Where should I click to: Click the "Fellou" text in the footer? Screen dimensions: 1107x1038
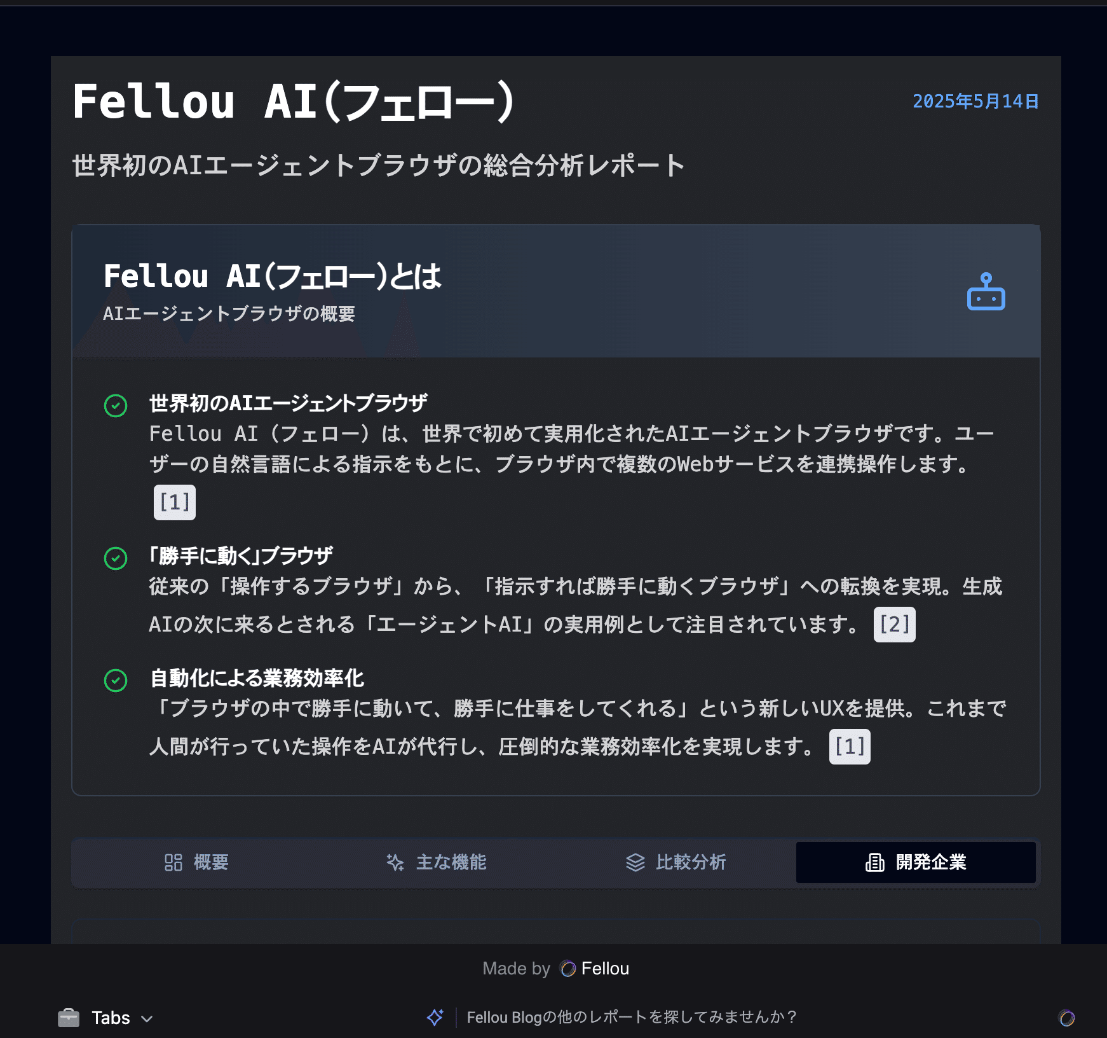[x=605, y=968]
